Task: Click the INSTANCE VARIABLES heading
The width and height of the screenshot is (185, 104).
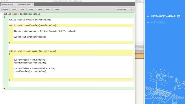Action: tap(166, 16)
